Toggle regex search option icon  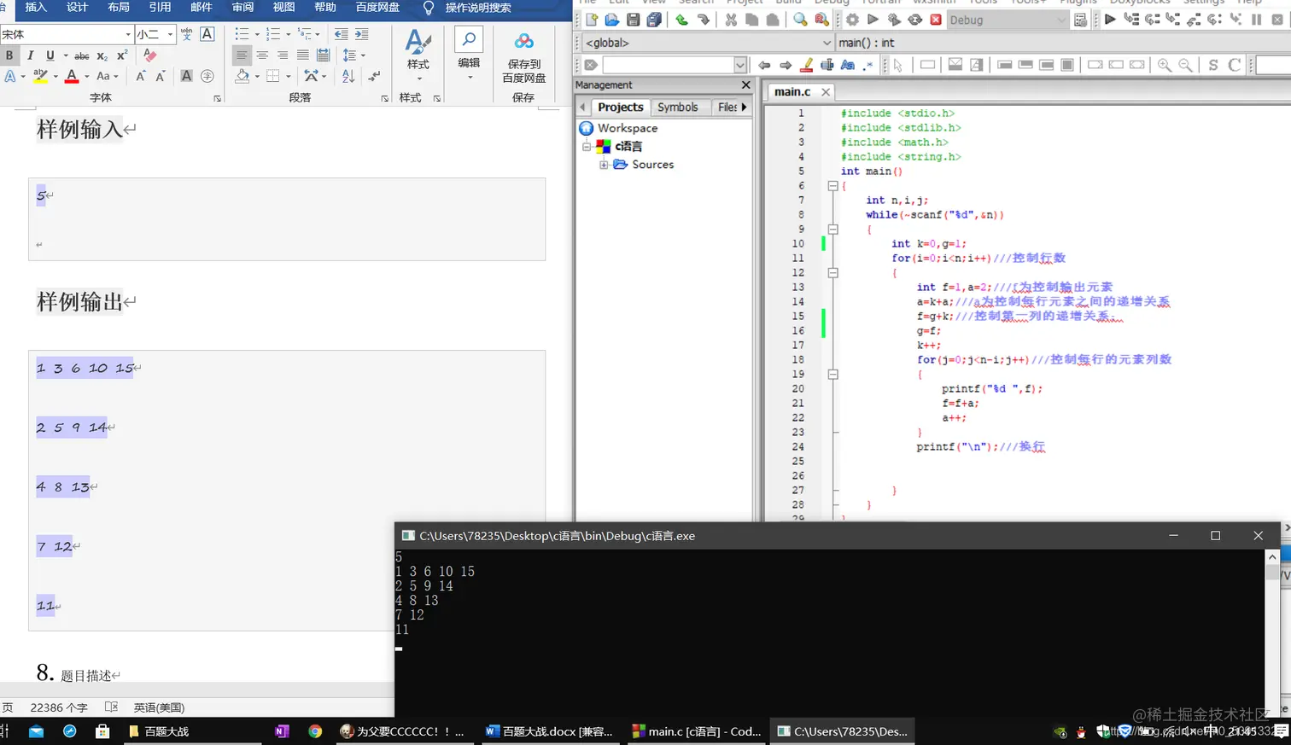(x=868, y=65)
